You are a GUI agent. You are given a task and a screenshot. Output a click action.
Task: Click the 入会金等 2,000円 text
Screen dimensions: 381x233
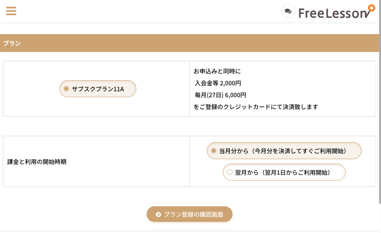218,83
